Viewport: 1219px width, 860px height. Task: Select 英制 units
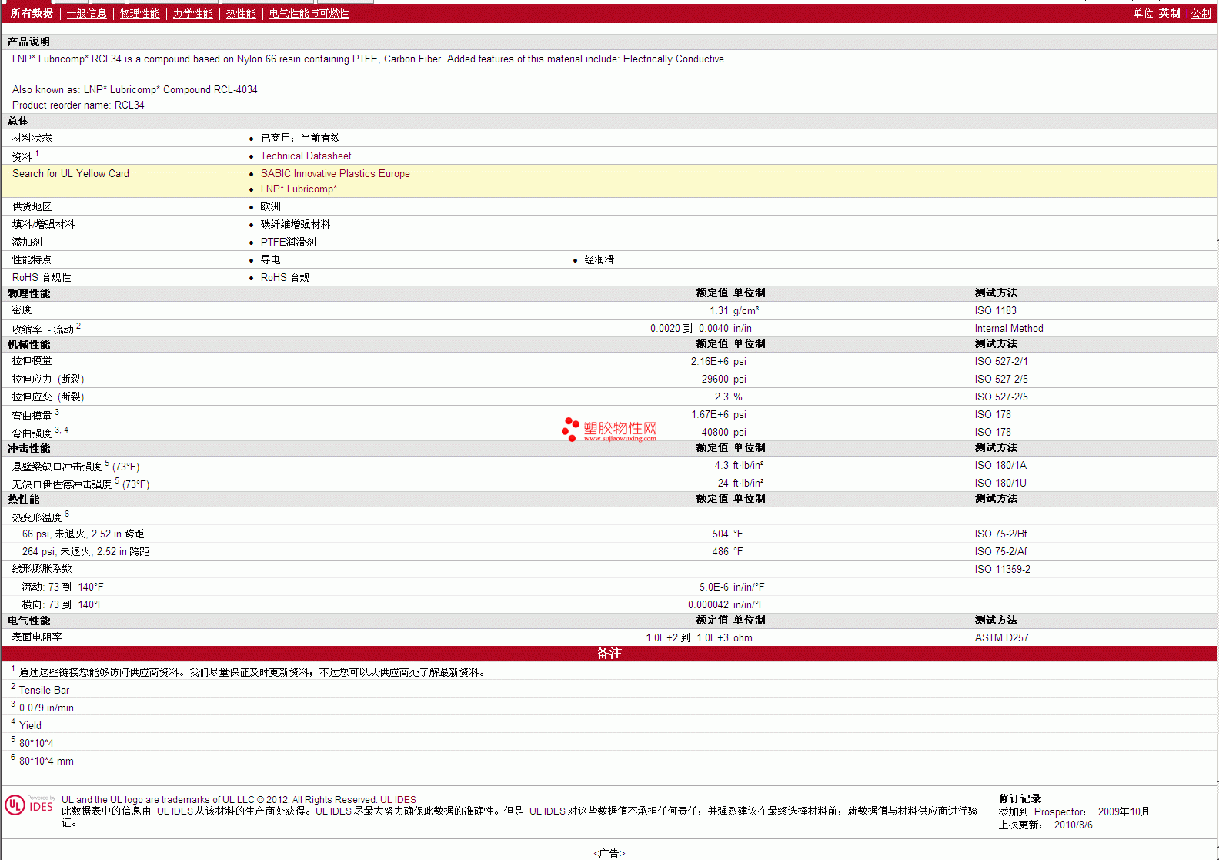pyautogui.click(x=1169, y=14)
